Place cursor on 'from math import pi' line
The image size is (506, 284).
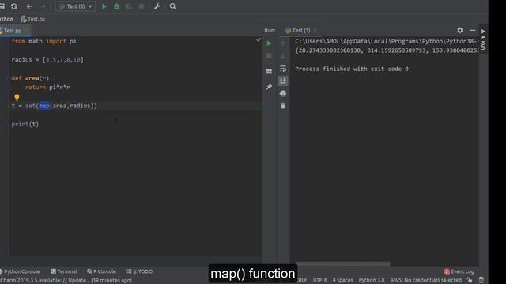44,41
